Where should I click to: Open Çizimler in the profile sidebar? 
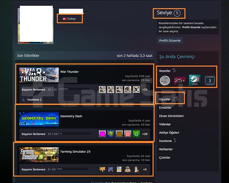(164, 158)
